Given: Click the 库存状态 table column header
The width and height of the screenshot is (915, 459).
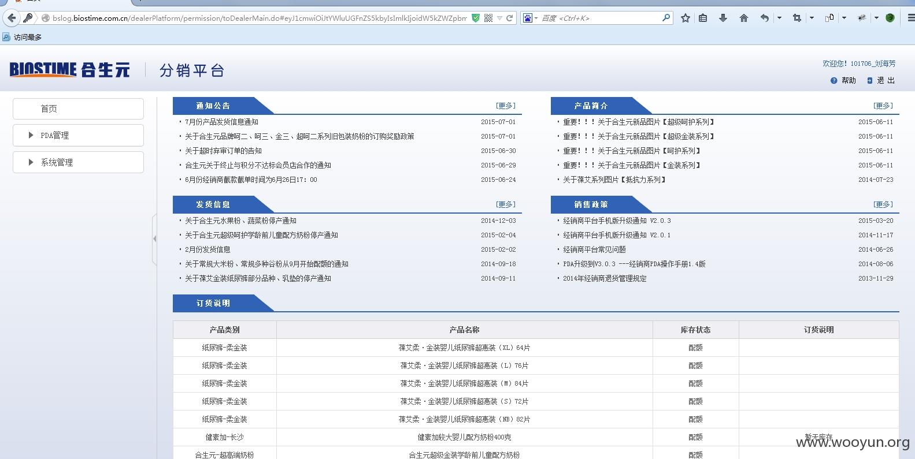Looking at the screenshot, I should [695, 330].
